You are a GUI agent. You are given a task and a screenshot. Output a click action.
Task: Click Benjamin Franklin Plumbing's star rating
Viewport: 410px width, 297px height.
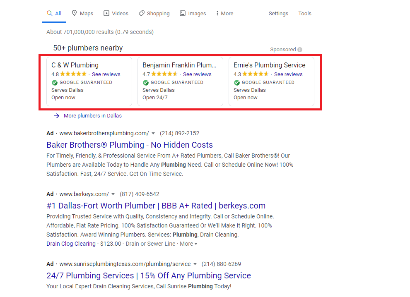click(164, 74)
